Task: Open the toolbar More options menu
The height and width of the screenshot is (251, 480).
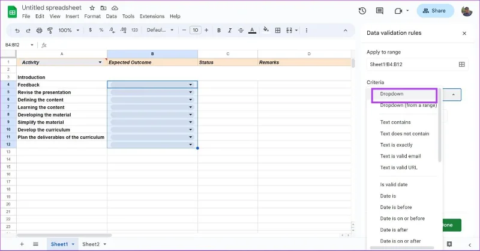Action: click(307, 31)
